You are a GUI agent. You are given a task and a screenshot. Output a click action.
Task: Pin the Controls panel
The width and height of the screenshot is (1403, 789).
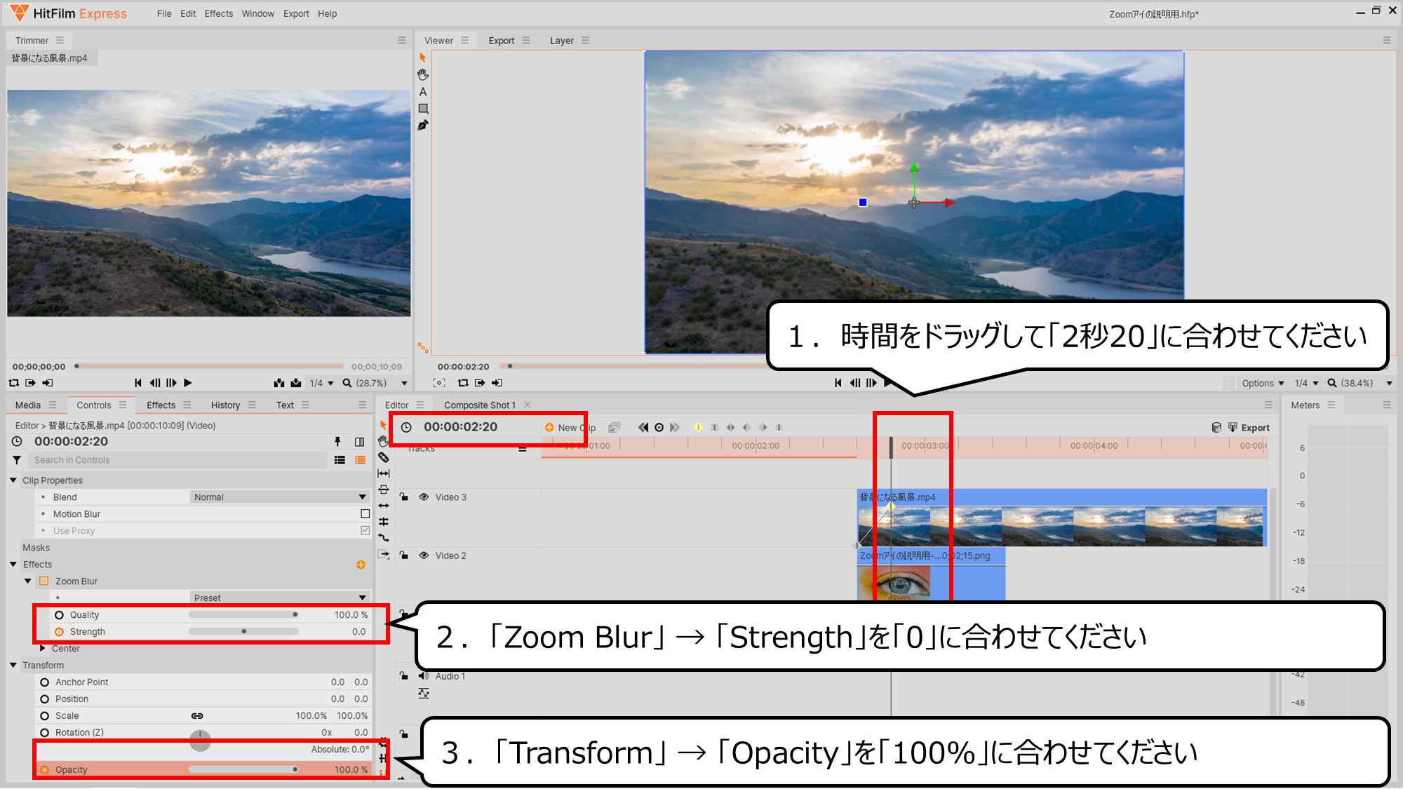[x=337, y=441]
